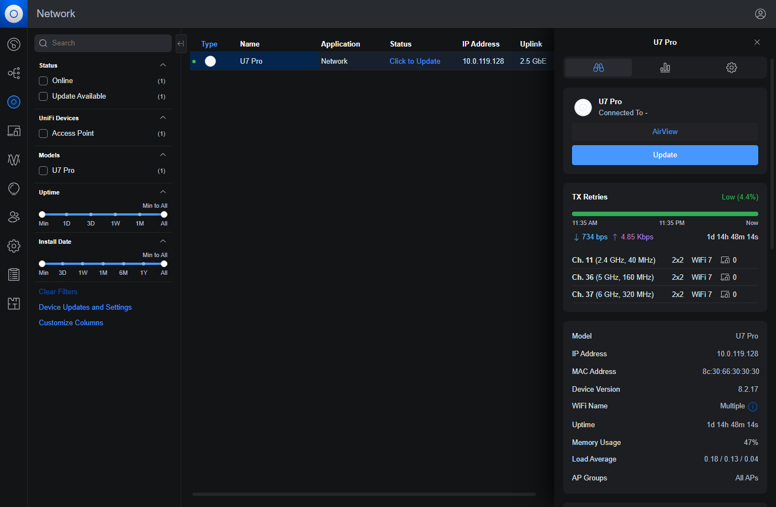The height and width of the screenshot is (507, 776).
Task: Sort the table by the Application column
Action: pyautogui.click(x=340, y=44)
